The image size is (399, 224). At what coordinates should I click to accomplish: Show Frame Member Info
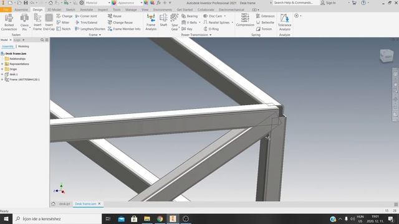(124, 29)
